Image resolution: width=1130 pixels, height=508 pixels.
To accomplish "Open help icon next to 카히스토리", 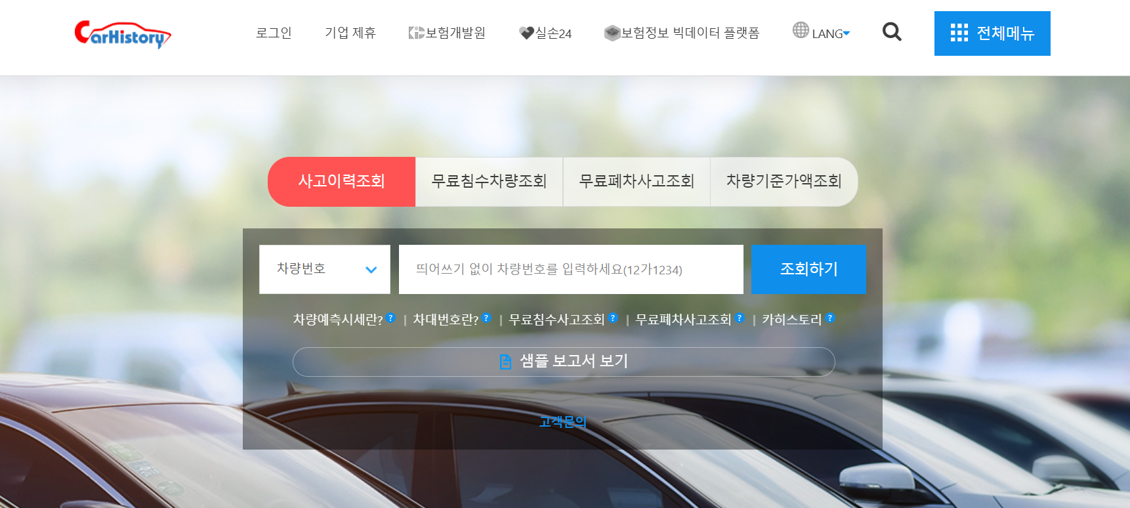I will [830, 318].
